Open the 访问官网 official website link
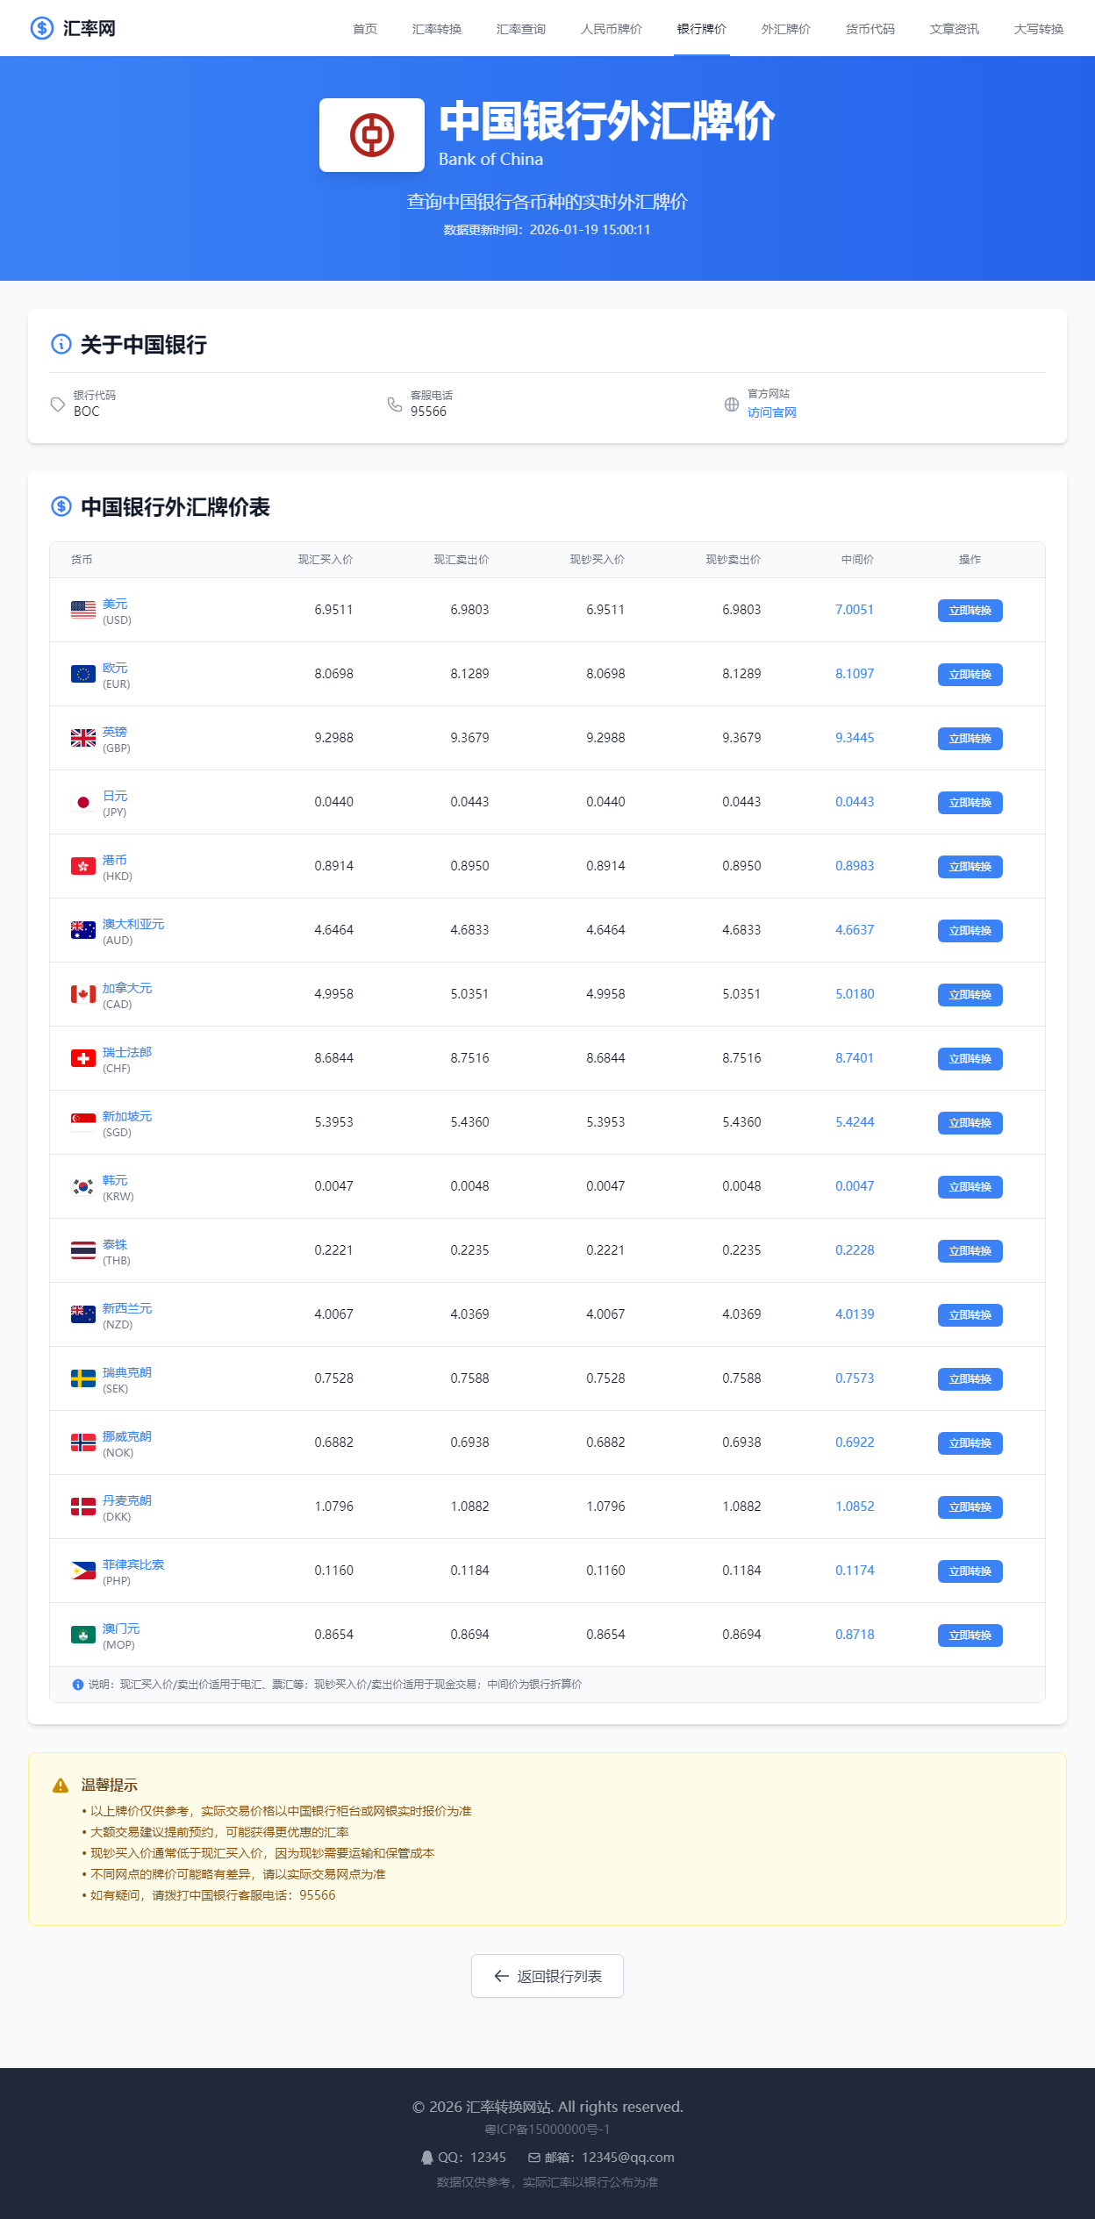The height and width of the screenshot is (2219, 1095). pos(772,412)
